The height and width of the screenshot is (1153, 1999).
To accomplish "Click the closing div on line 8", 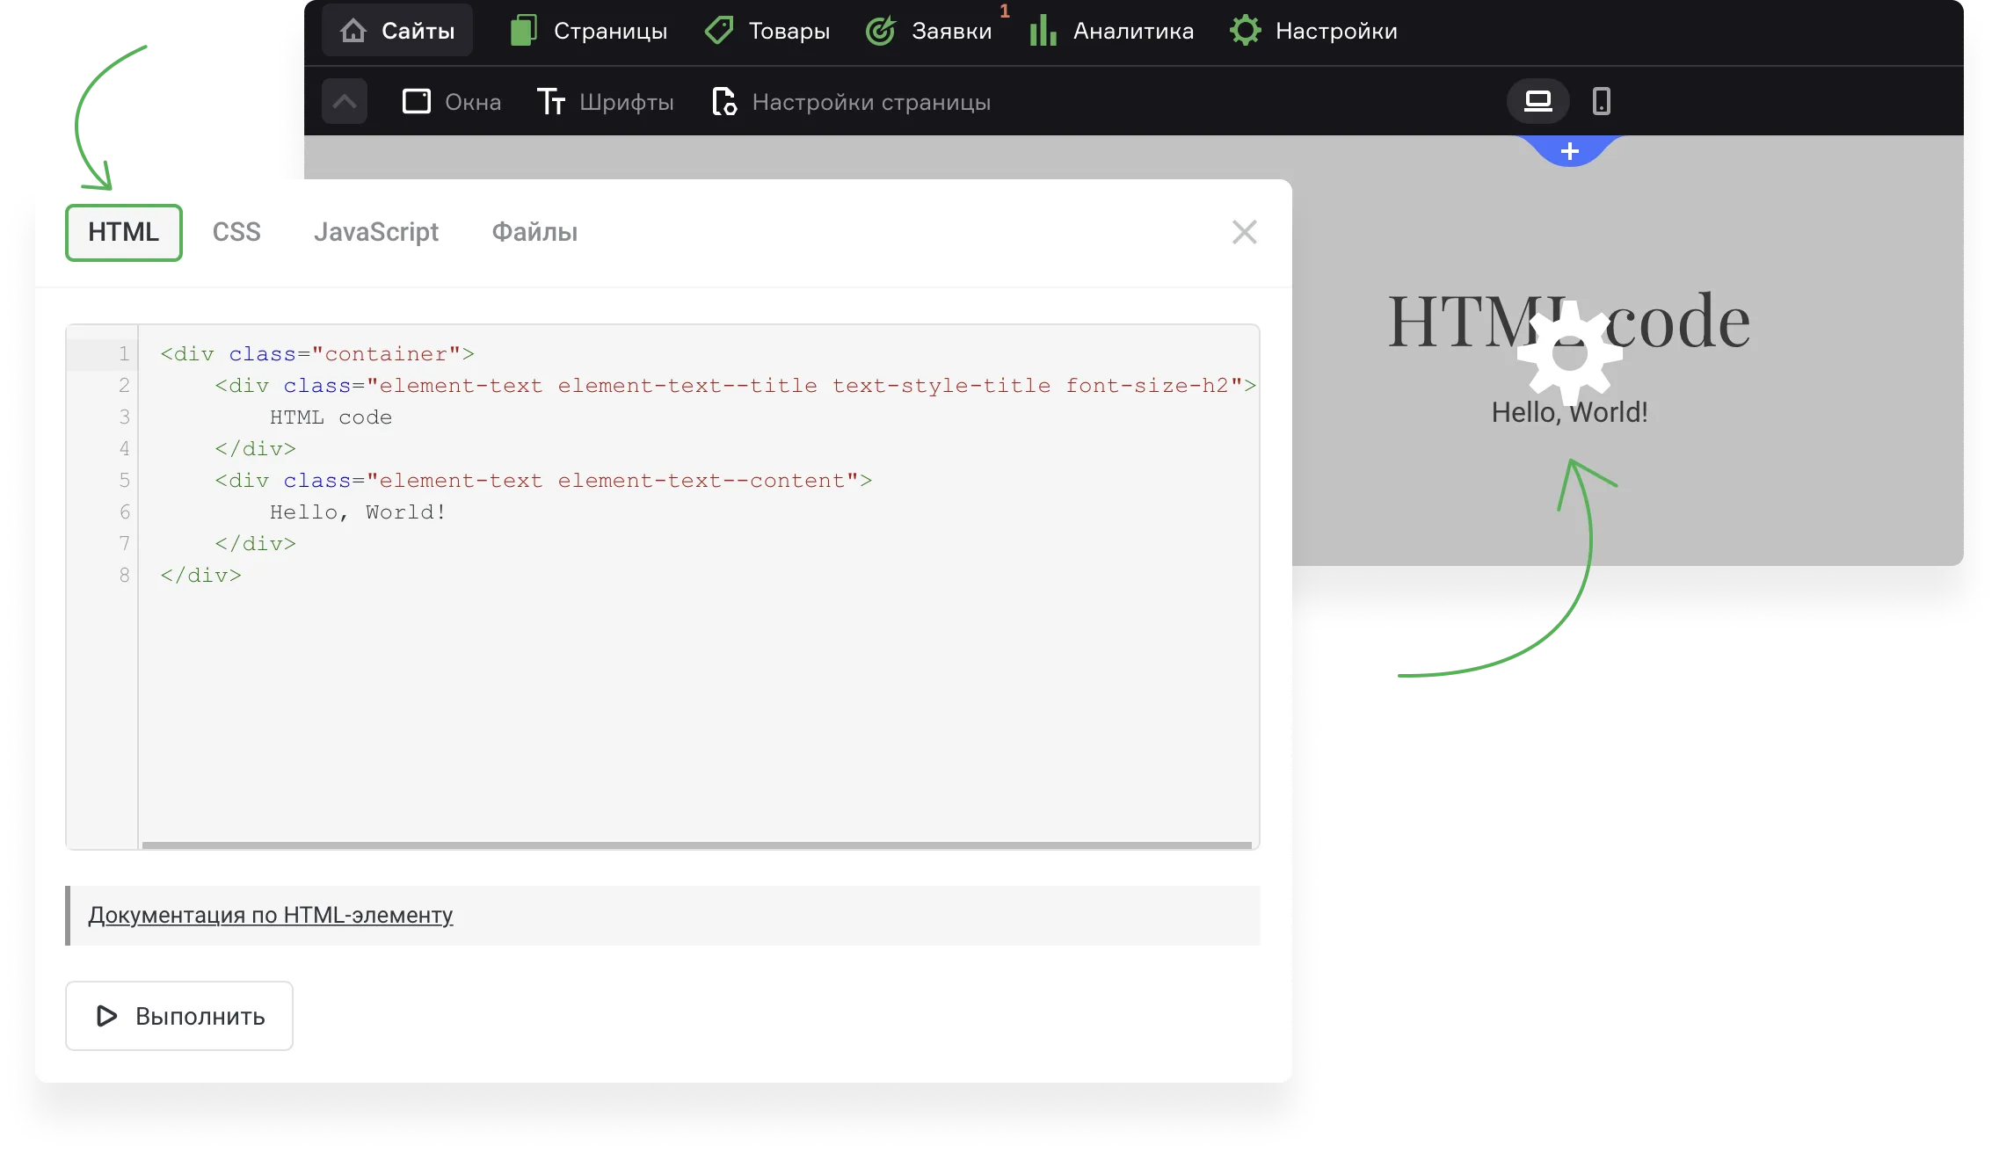I will (x=200, y=576).
